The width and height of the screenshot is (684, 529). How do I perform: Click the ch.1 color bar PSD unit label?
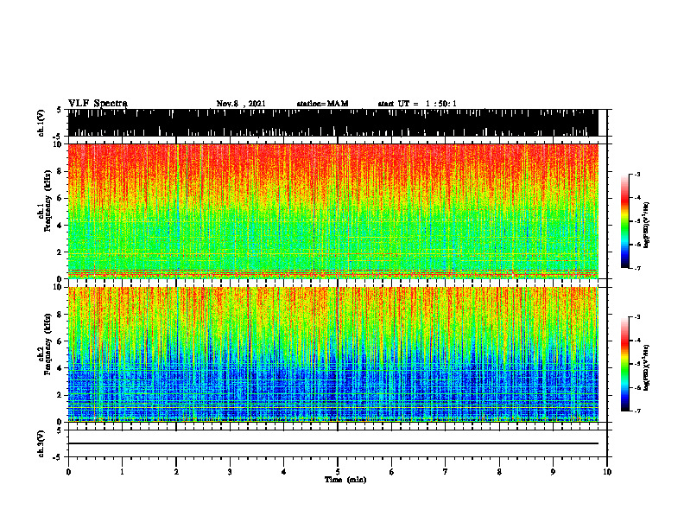point(646,225)
